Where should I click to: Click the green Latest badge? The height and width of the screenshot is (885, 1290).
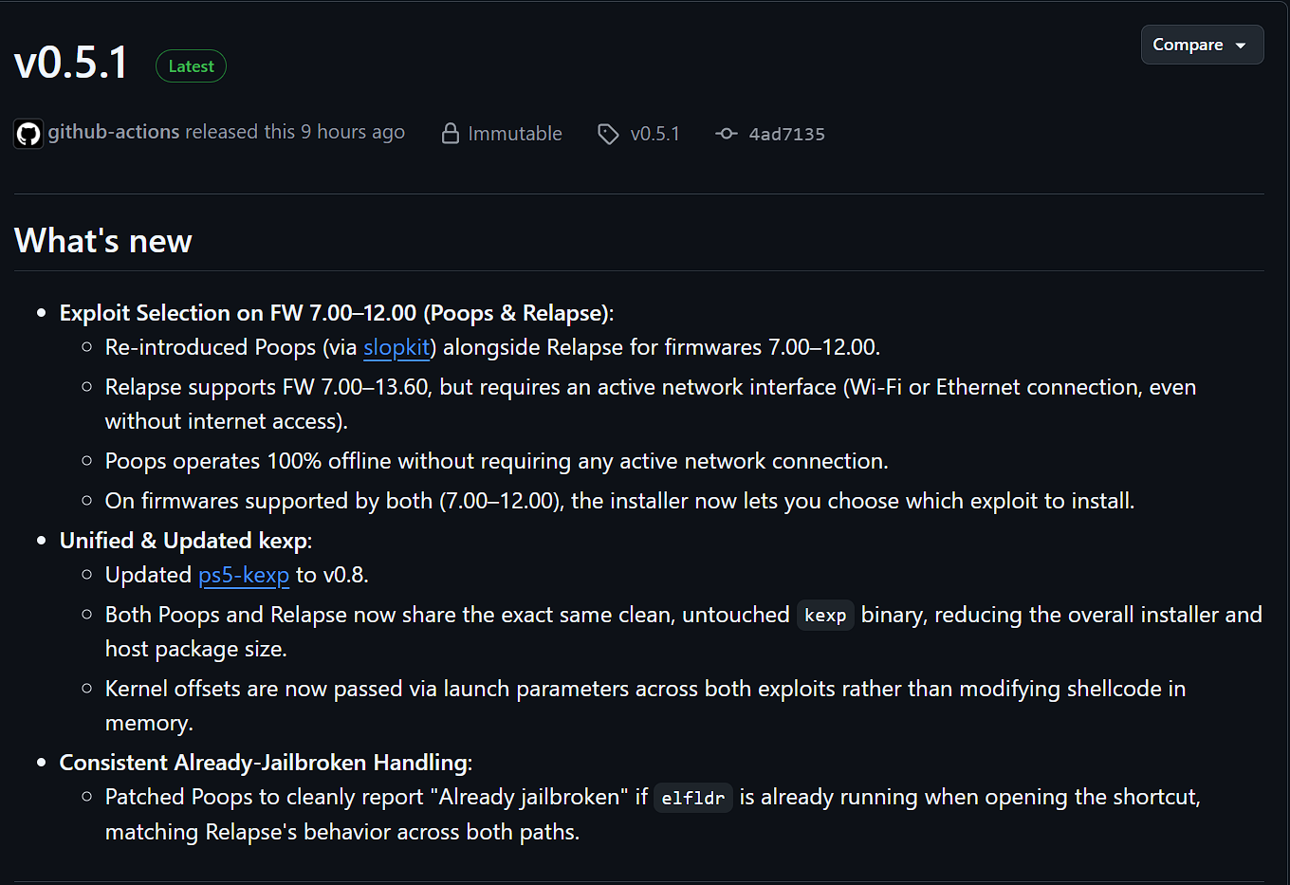pyautogui.click(x=191, y=66)
